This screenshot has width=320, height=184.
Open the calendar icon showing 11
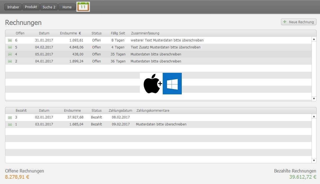click(x=83, y=7)
